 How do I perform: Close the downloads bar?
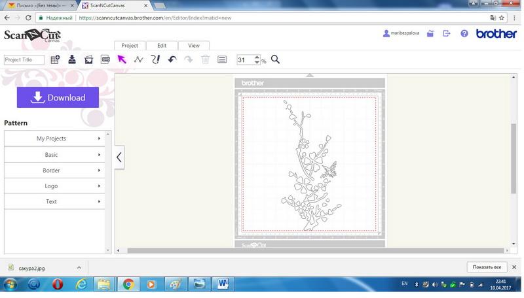tap(514, 267)
